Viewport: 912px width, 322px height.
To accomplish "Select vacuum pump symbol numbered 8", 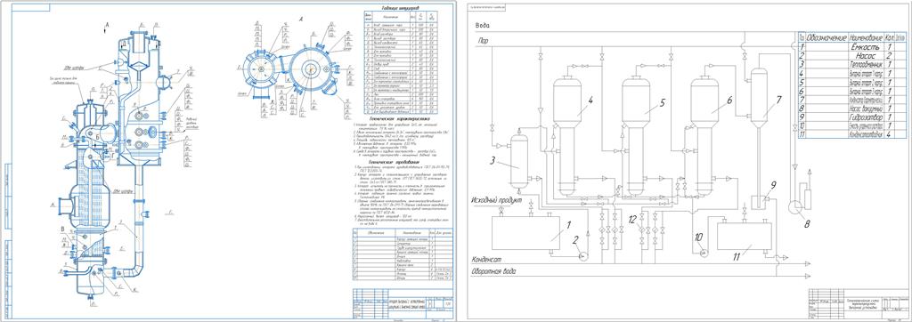I will click(x=794, y=206).
